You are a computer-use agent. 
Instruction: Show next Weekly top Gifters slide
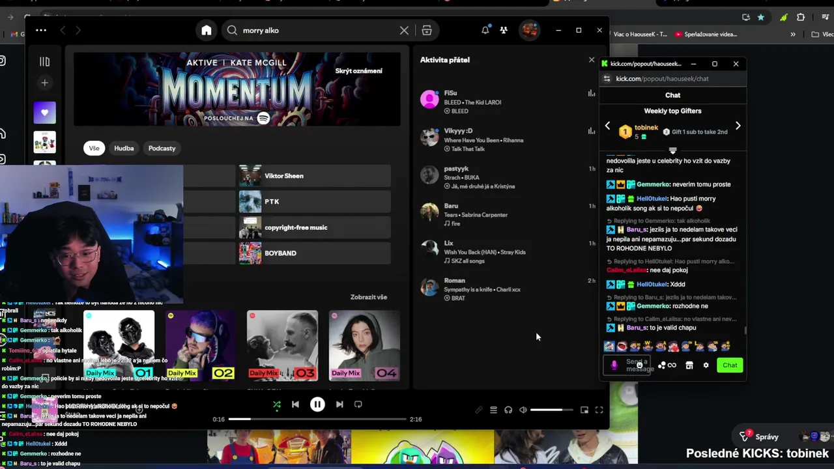[x=738, y=126]
